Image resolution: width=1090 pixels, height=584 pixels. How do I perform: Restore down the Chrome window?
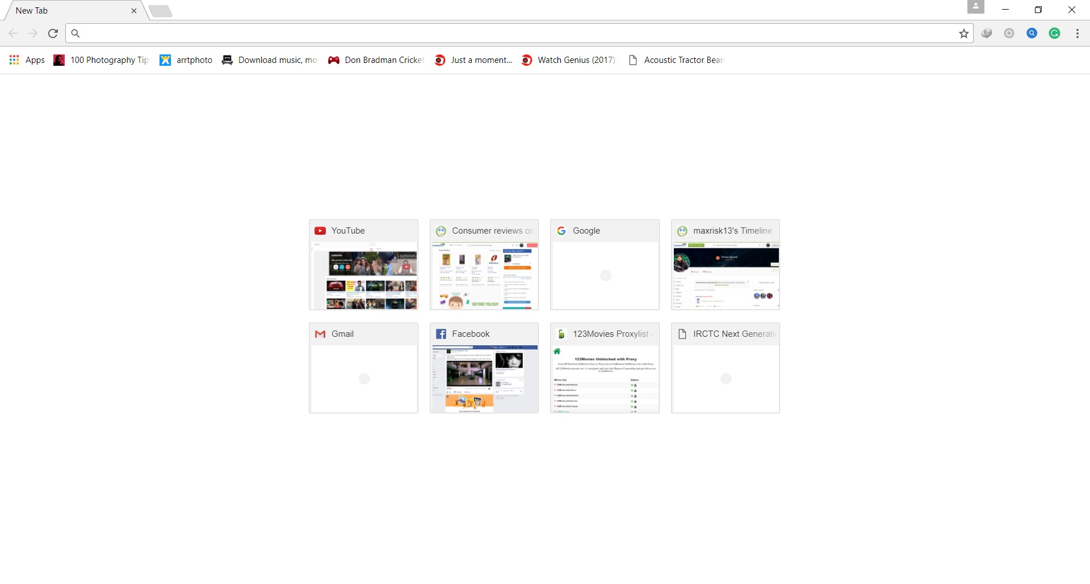(1038, 10)
